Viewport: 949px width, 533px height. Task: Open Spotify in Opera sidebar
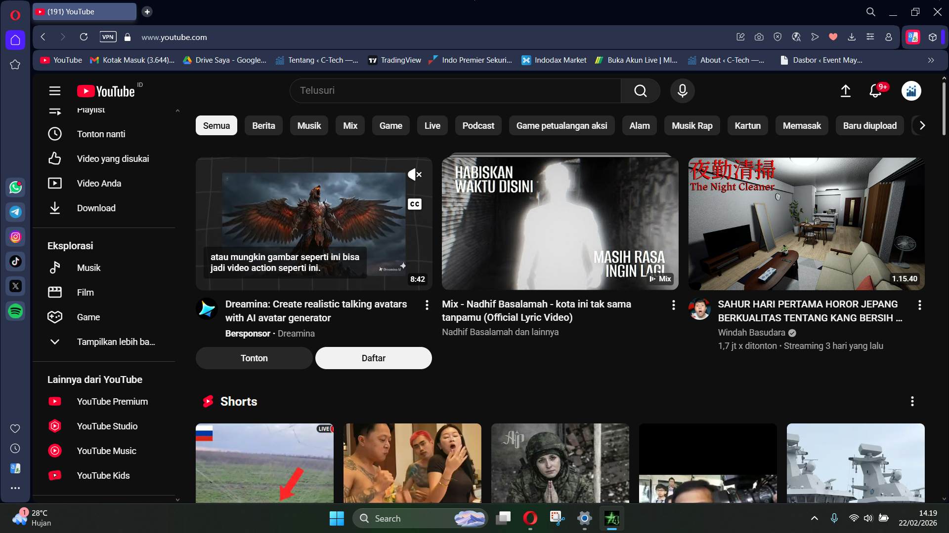pos(15,311)
